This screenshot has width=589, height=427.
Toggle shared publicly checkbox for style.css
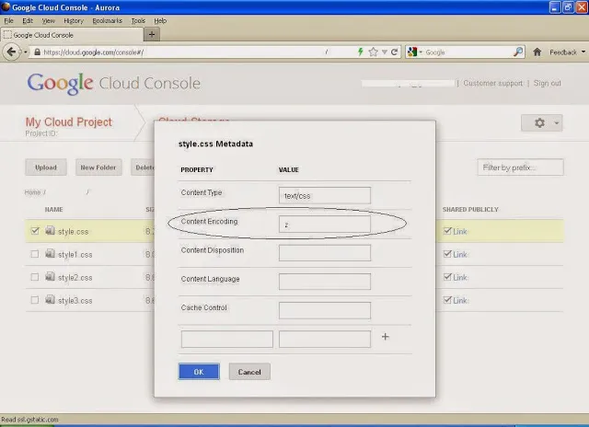coord(447,231)
